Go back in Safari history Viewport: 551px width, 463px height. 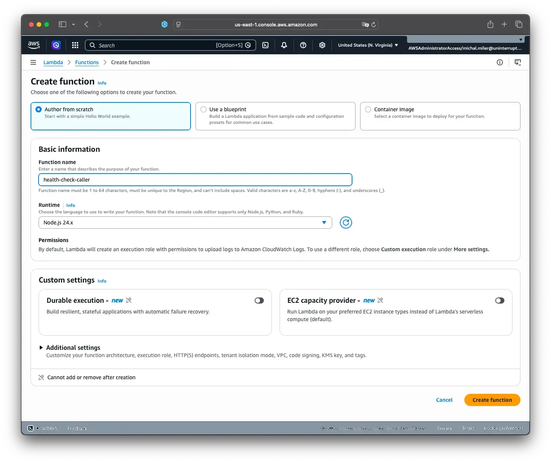(86, 24)
